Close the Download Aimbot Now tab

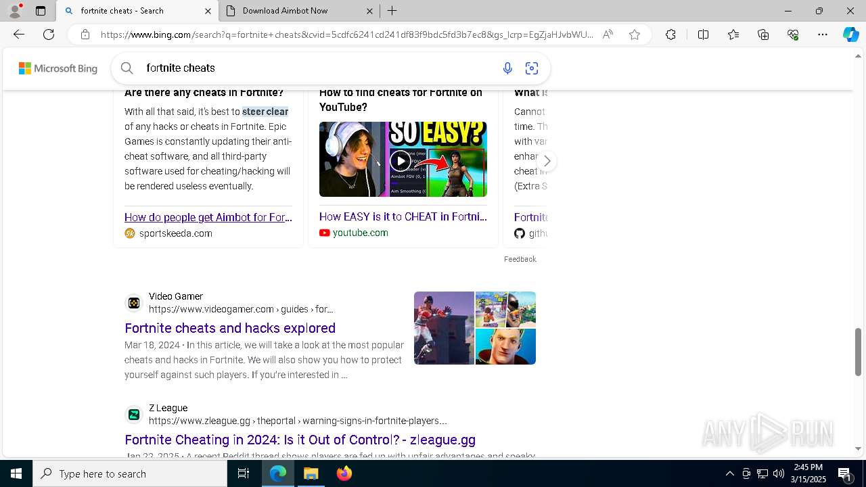[x=369, y=11]
